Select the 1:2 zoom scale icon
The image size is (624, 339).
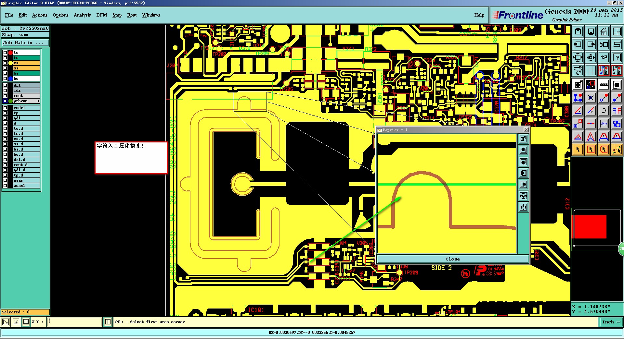604,57
